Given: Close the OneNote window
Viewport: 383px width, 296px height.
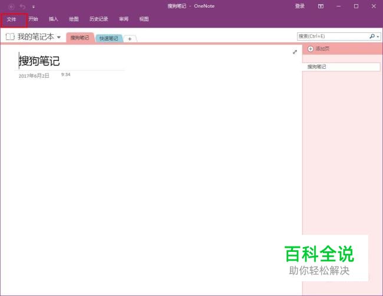Looking at the screenshot, I should (374, 6).
